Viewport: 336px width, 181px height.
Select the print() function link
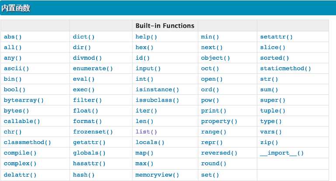coord(213,111)
